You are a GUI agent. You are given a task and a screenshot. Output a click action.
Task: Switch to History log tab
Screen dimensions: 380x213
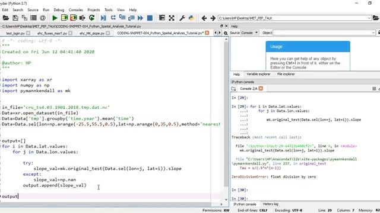click(x=271, y=204)
